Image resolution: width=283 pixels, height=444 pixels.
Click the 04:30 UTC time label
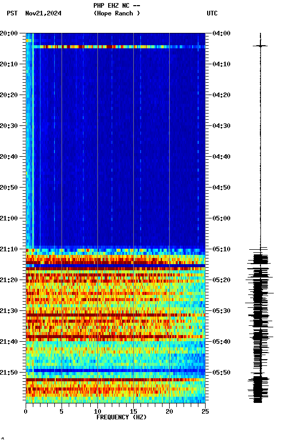[x=221, y=126]
